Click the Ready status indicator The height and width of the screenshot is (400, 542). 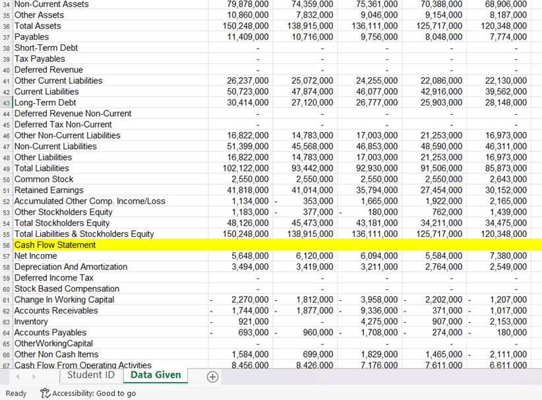tap(16, 393)
